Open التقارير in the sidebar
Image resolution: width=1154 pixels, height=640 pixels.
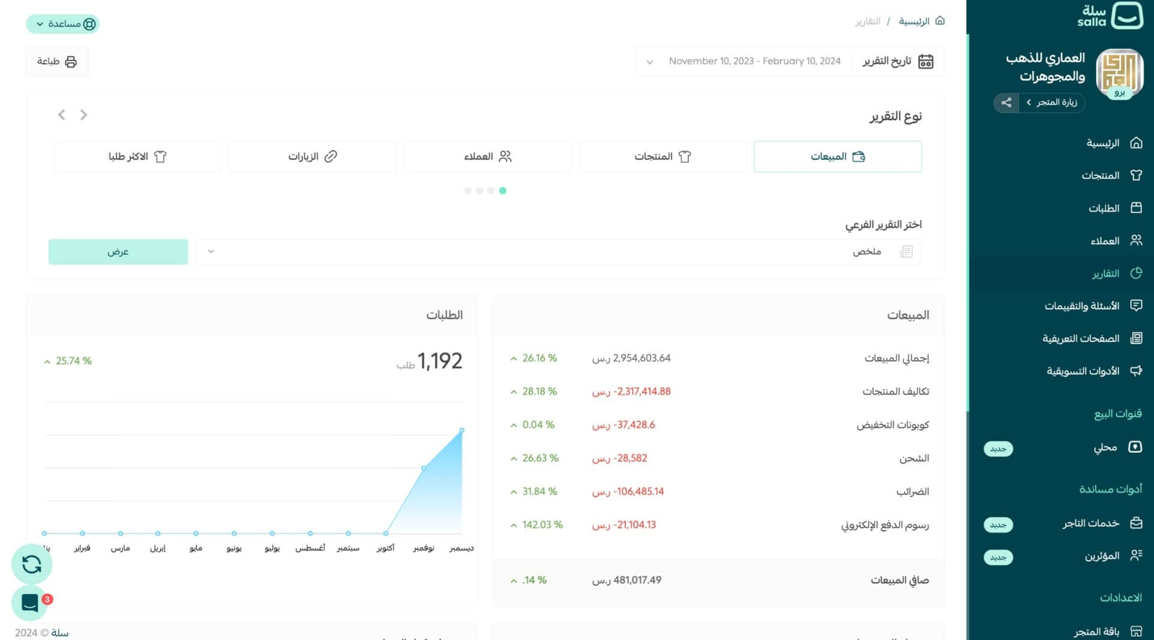pyautogui.click(x=1105, y=274)
